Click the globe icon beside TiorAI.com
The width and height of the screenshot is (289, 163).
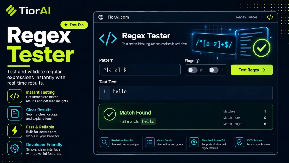pyautogui.click(x=101, y=17)
